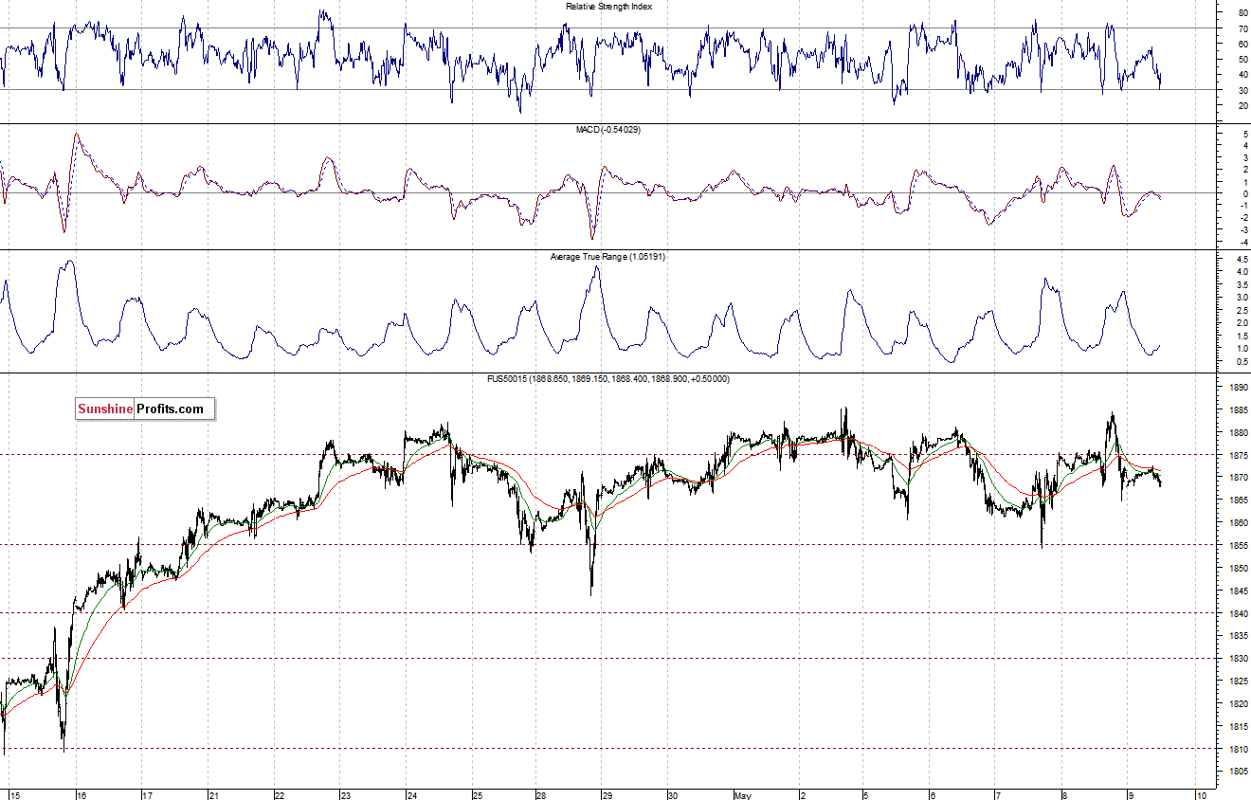Select the 1840 price axis label
The height and width of the screenshot is (800, 1251).
pos(1238,613)
